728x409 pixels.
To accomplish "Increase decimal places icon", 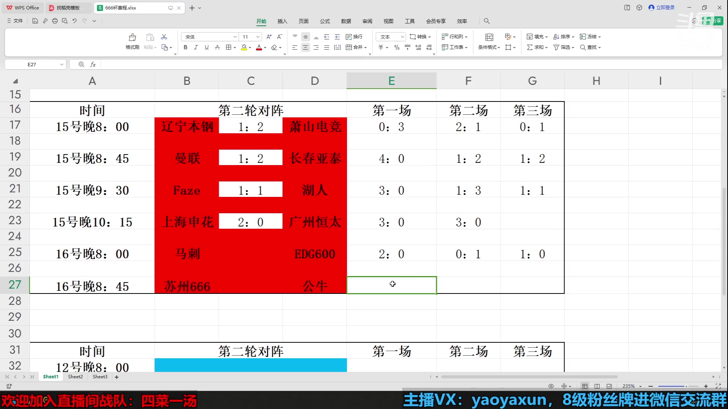I will click(418, 47).
